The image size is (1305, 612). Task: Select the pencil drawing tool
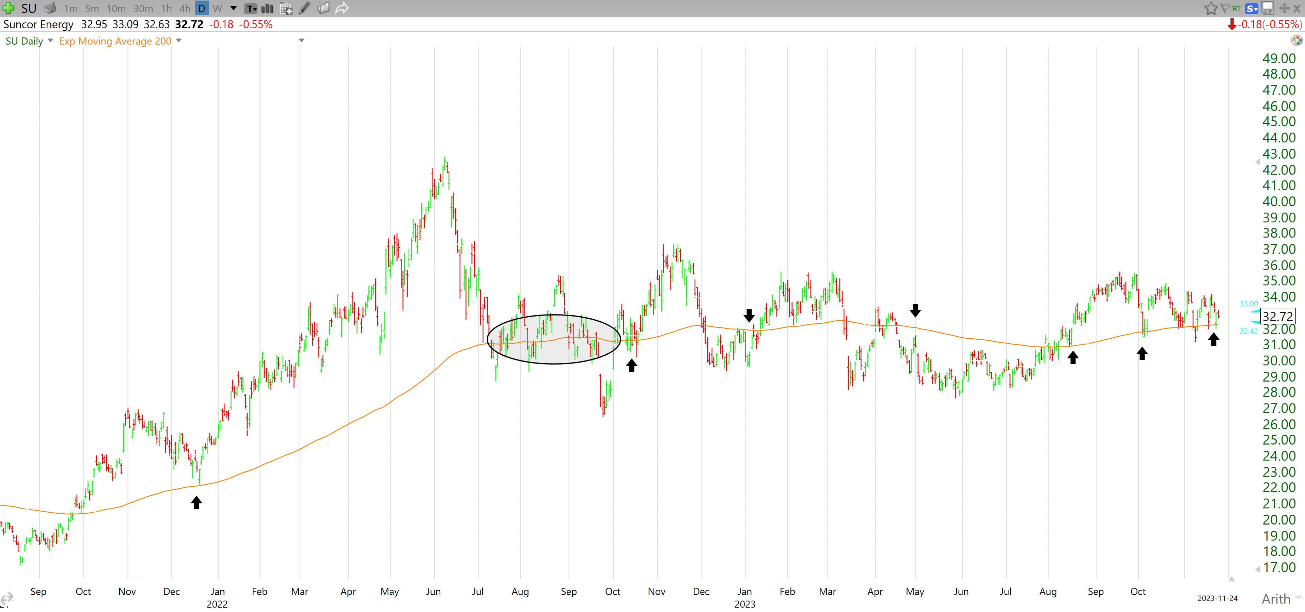(304, 9)
